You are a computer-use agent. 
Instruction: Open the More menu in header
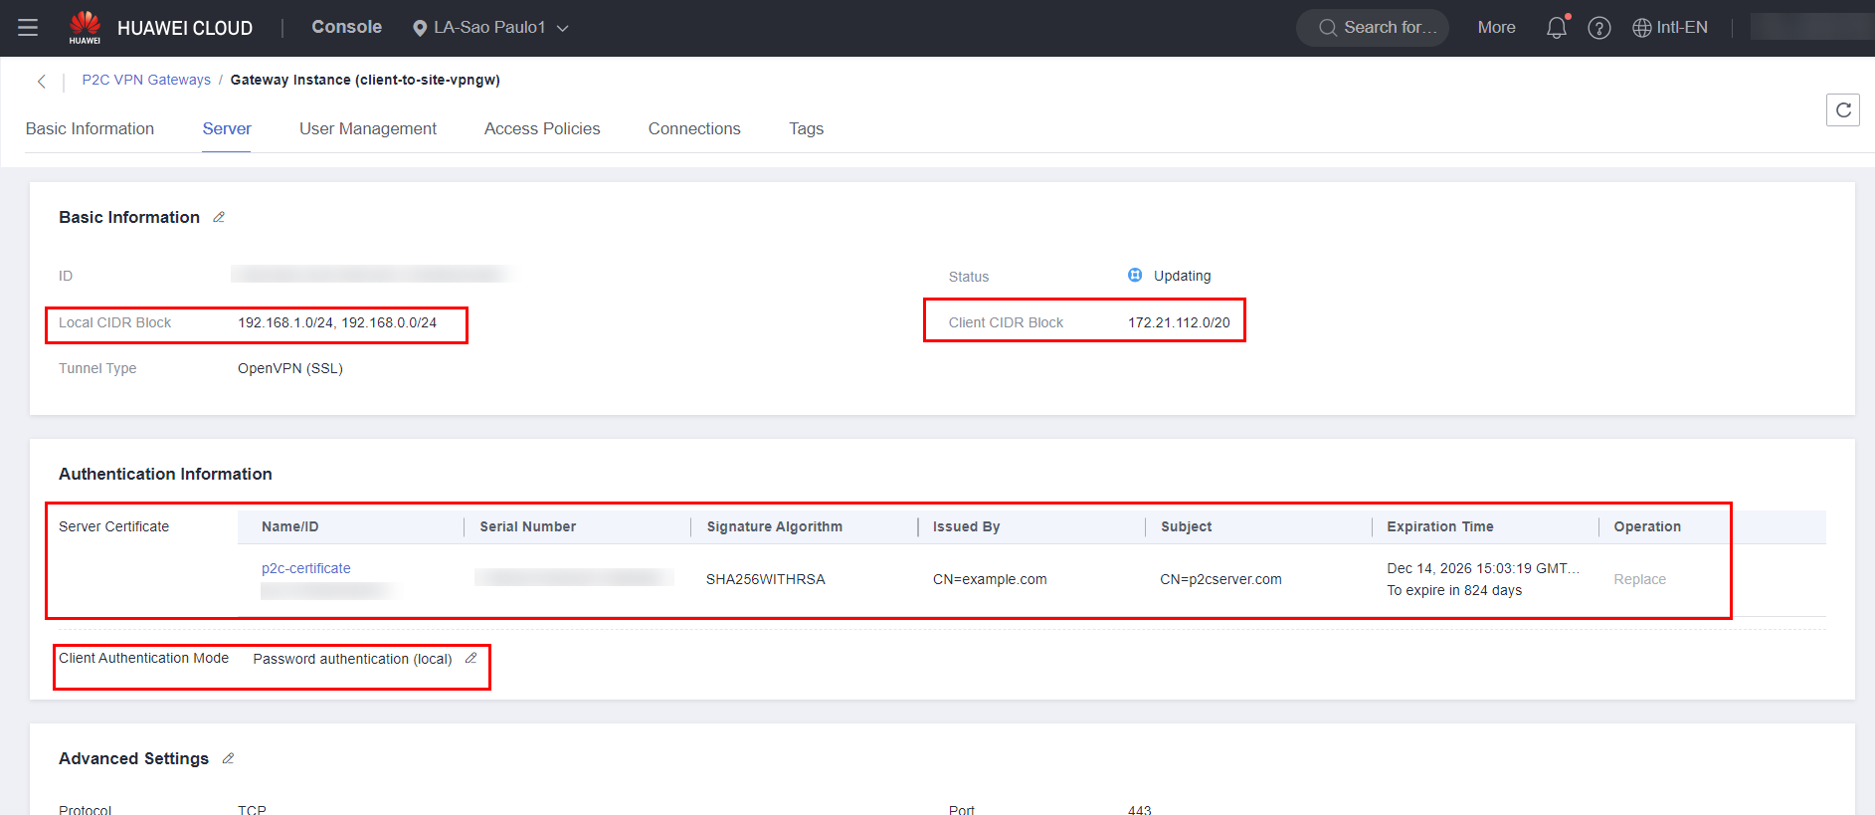coord(1496,28)
